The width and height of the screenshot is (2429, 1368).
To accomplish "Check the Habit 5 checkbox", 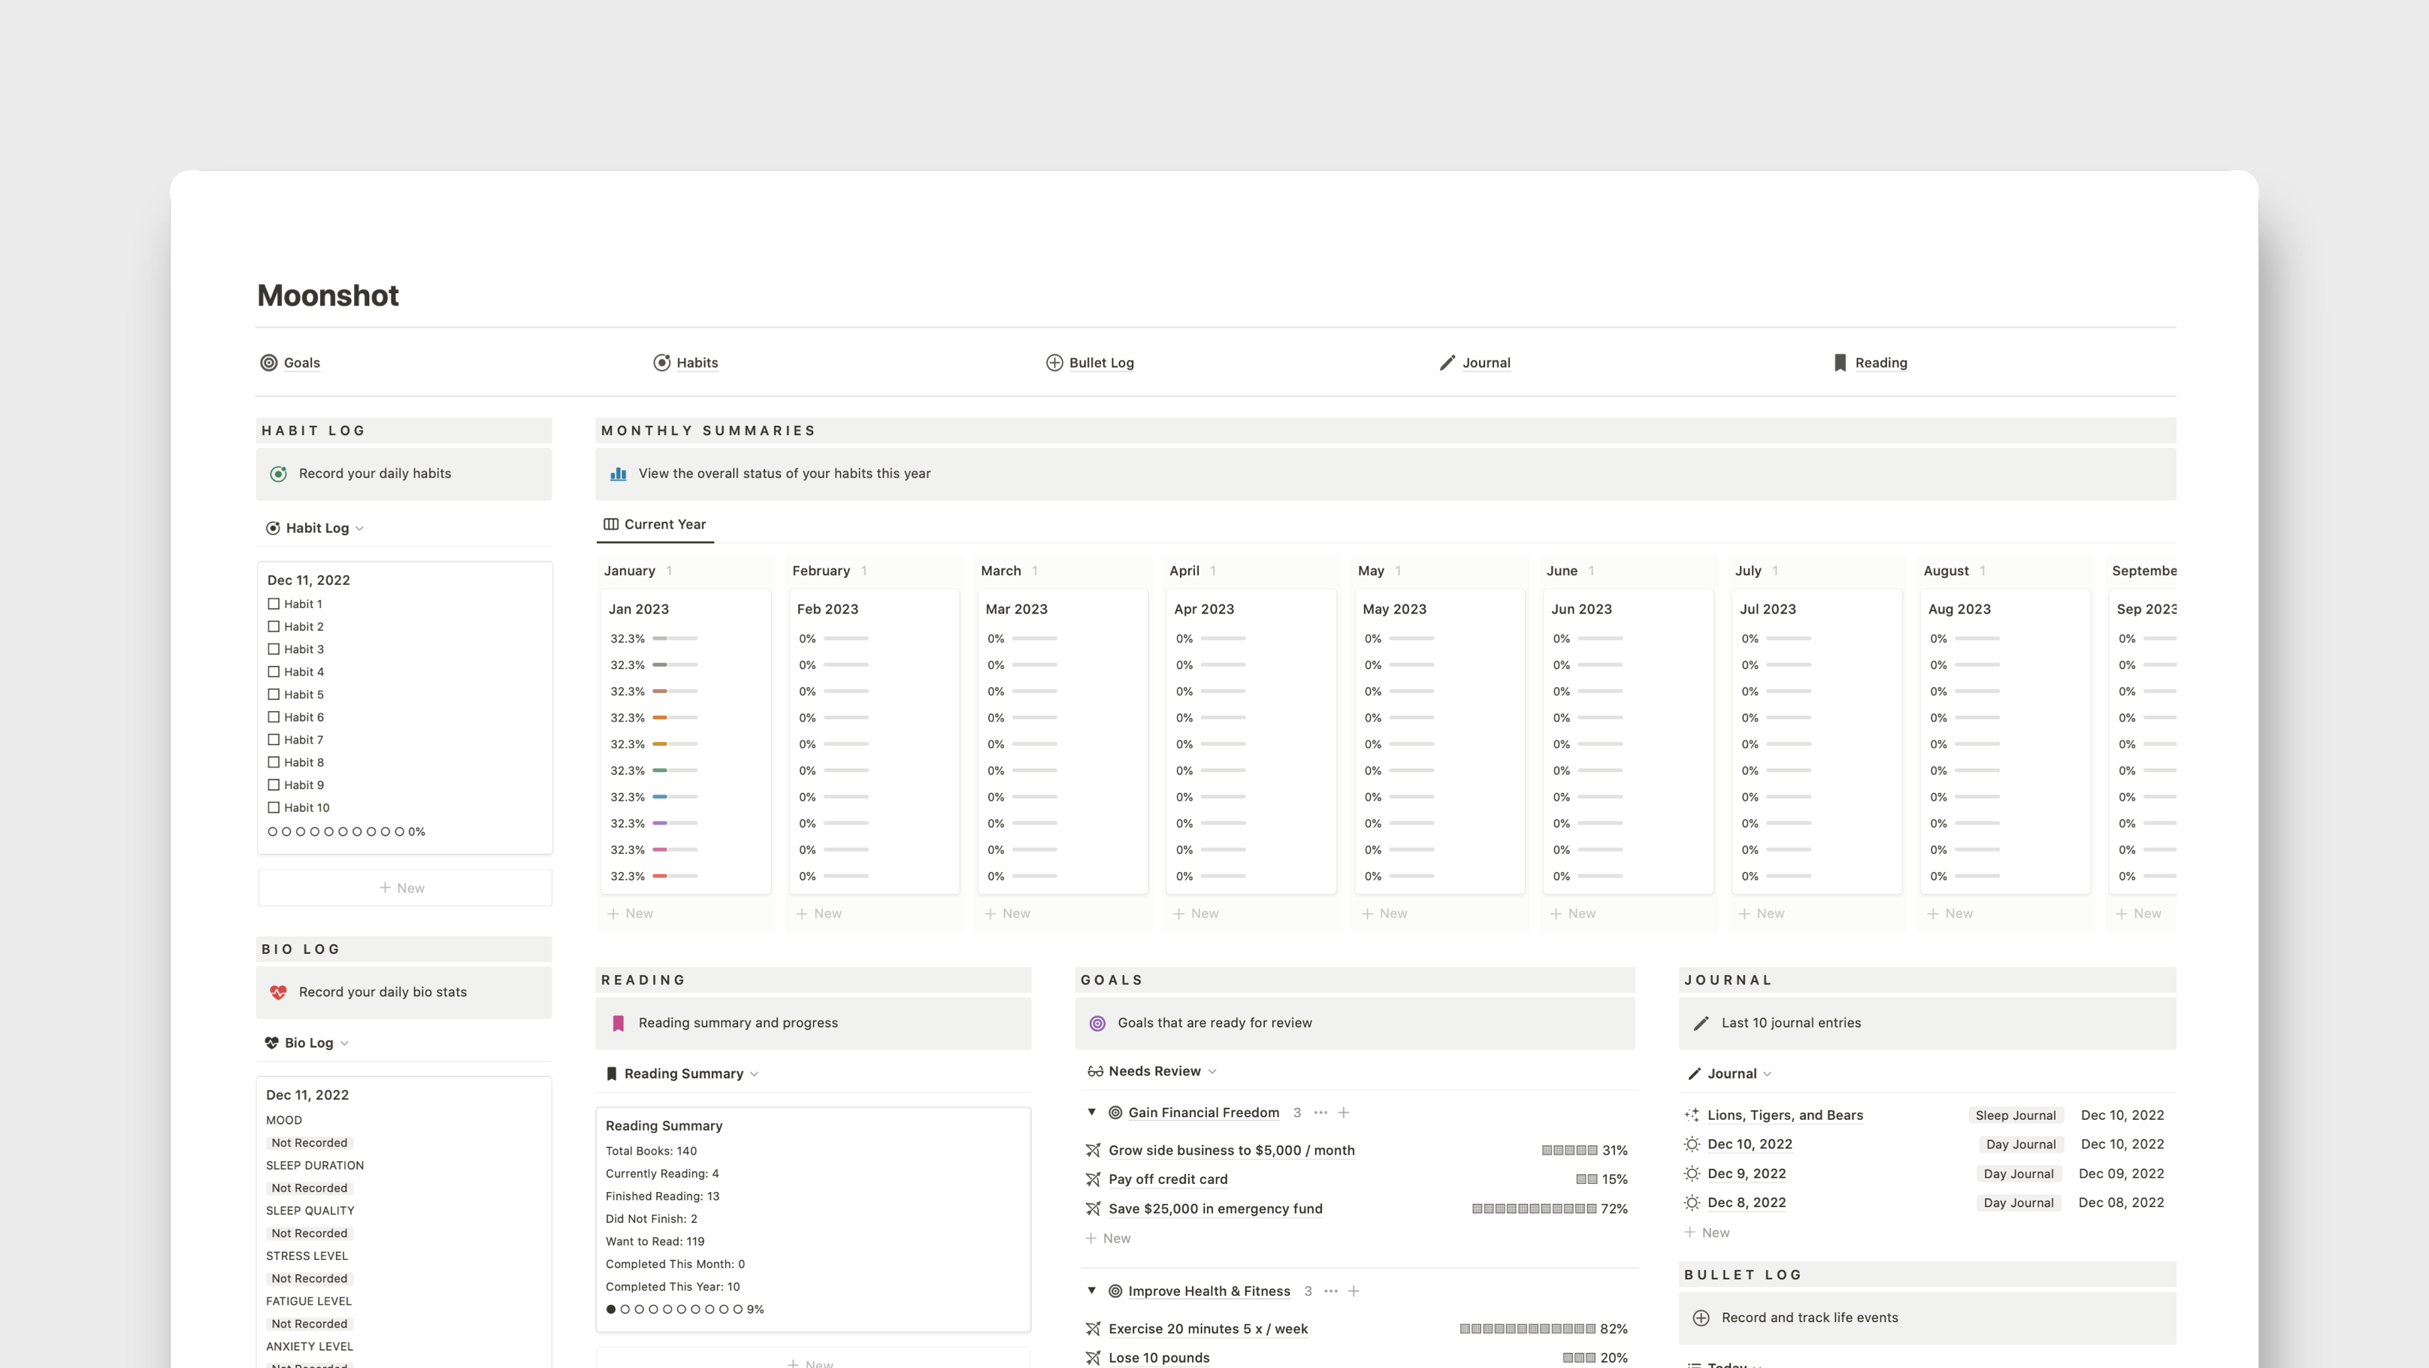I will [x=274, y=695].
